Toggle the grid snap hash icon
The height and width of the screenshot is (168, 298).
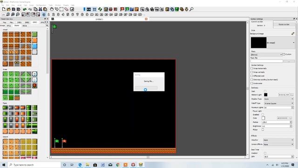click(95, 9)
